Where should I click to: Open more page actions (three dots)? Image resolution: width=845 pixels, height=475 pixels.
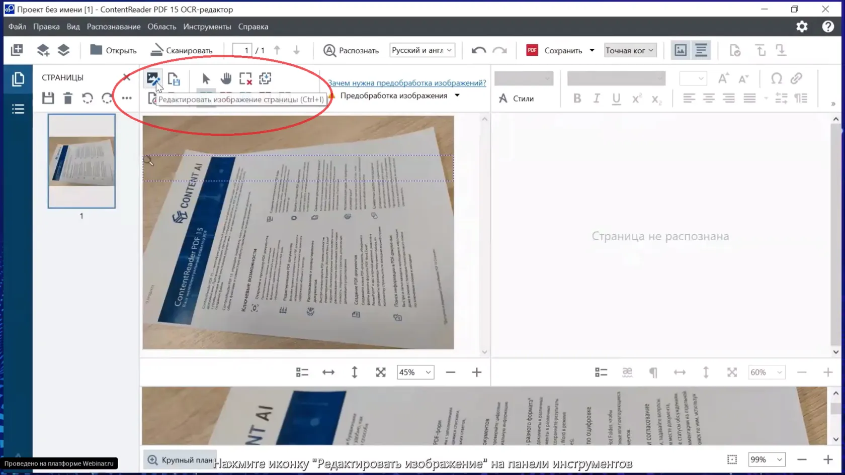coord(127,98)
